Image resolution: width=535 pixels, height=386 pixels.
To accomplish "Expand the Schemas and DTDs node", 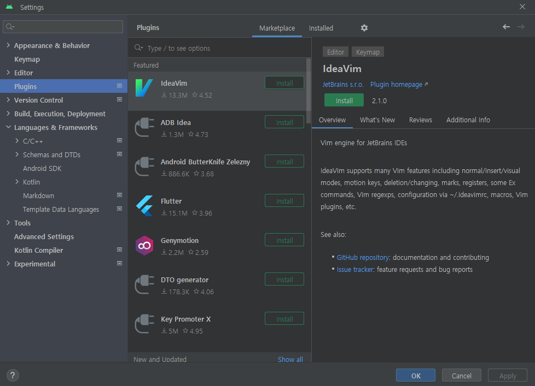I will tap(17, 154).
